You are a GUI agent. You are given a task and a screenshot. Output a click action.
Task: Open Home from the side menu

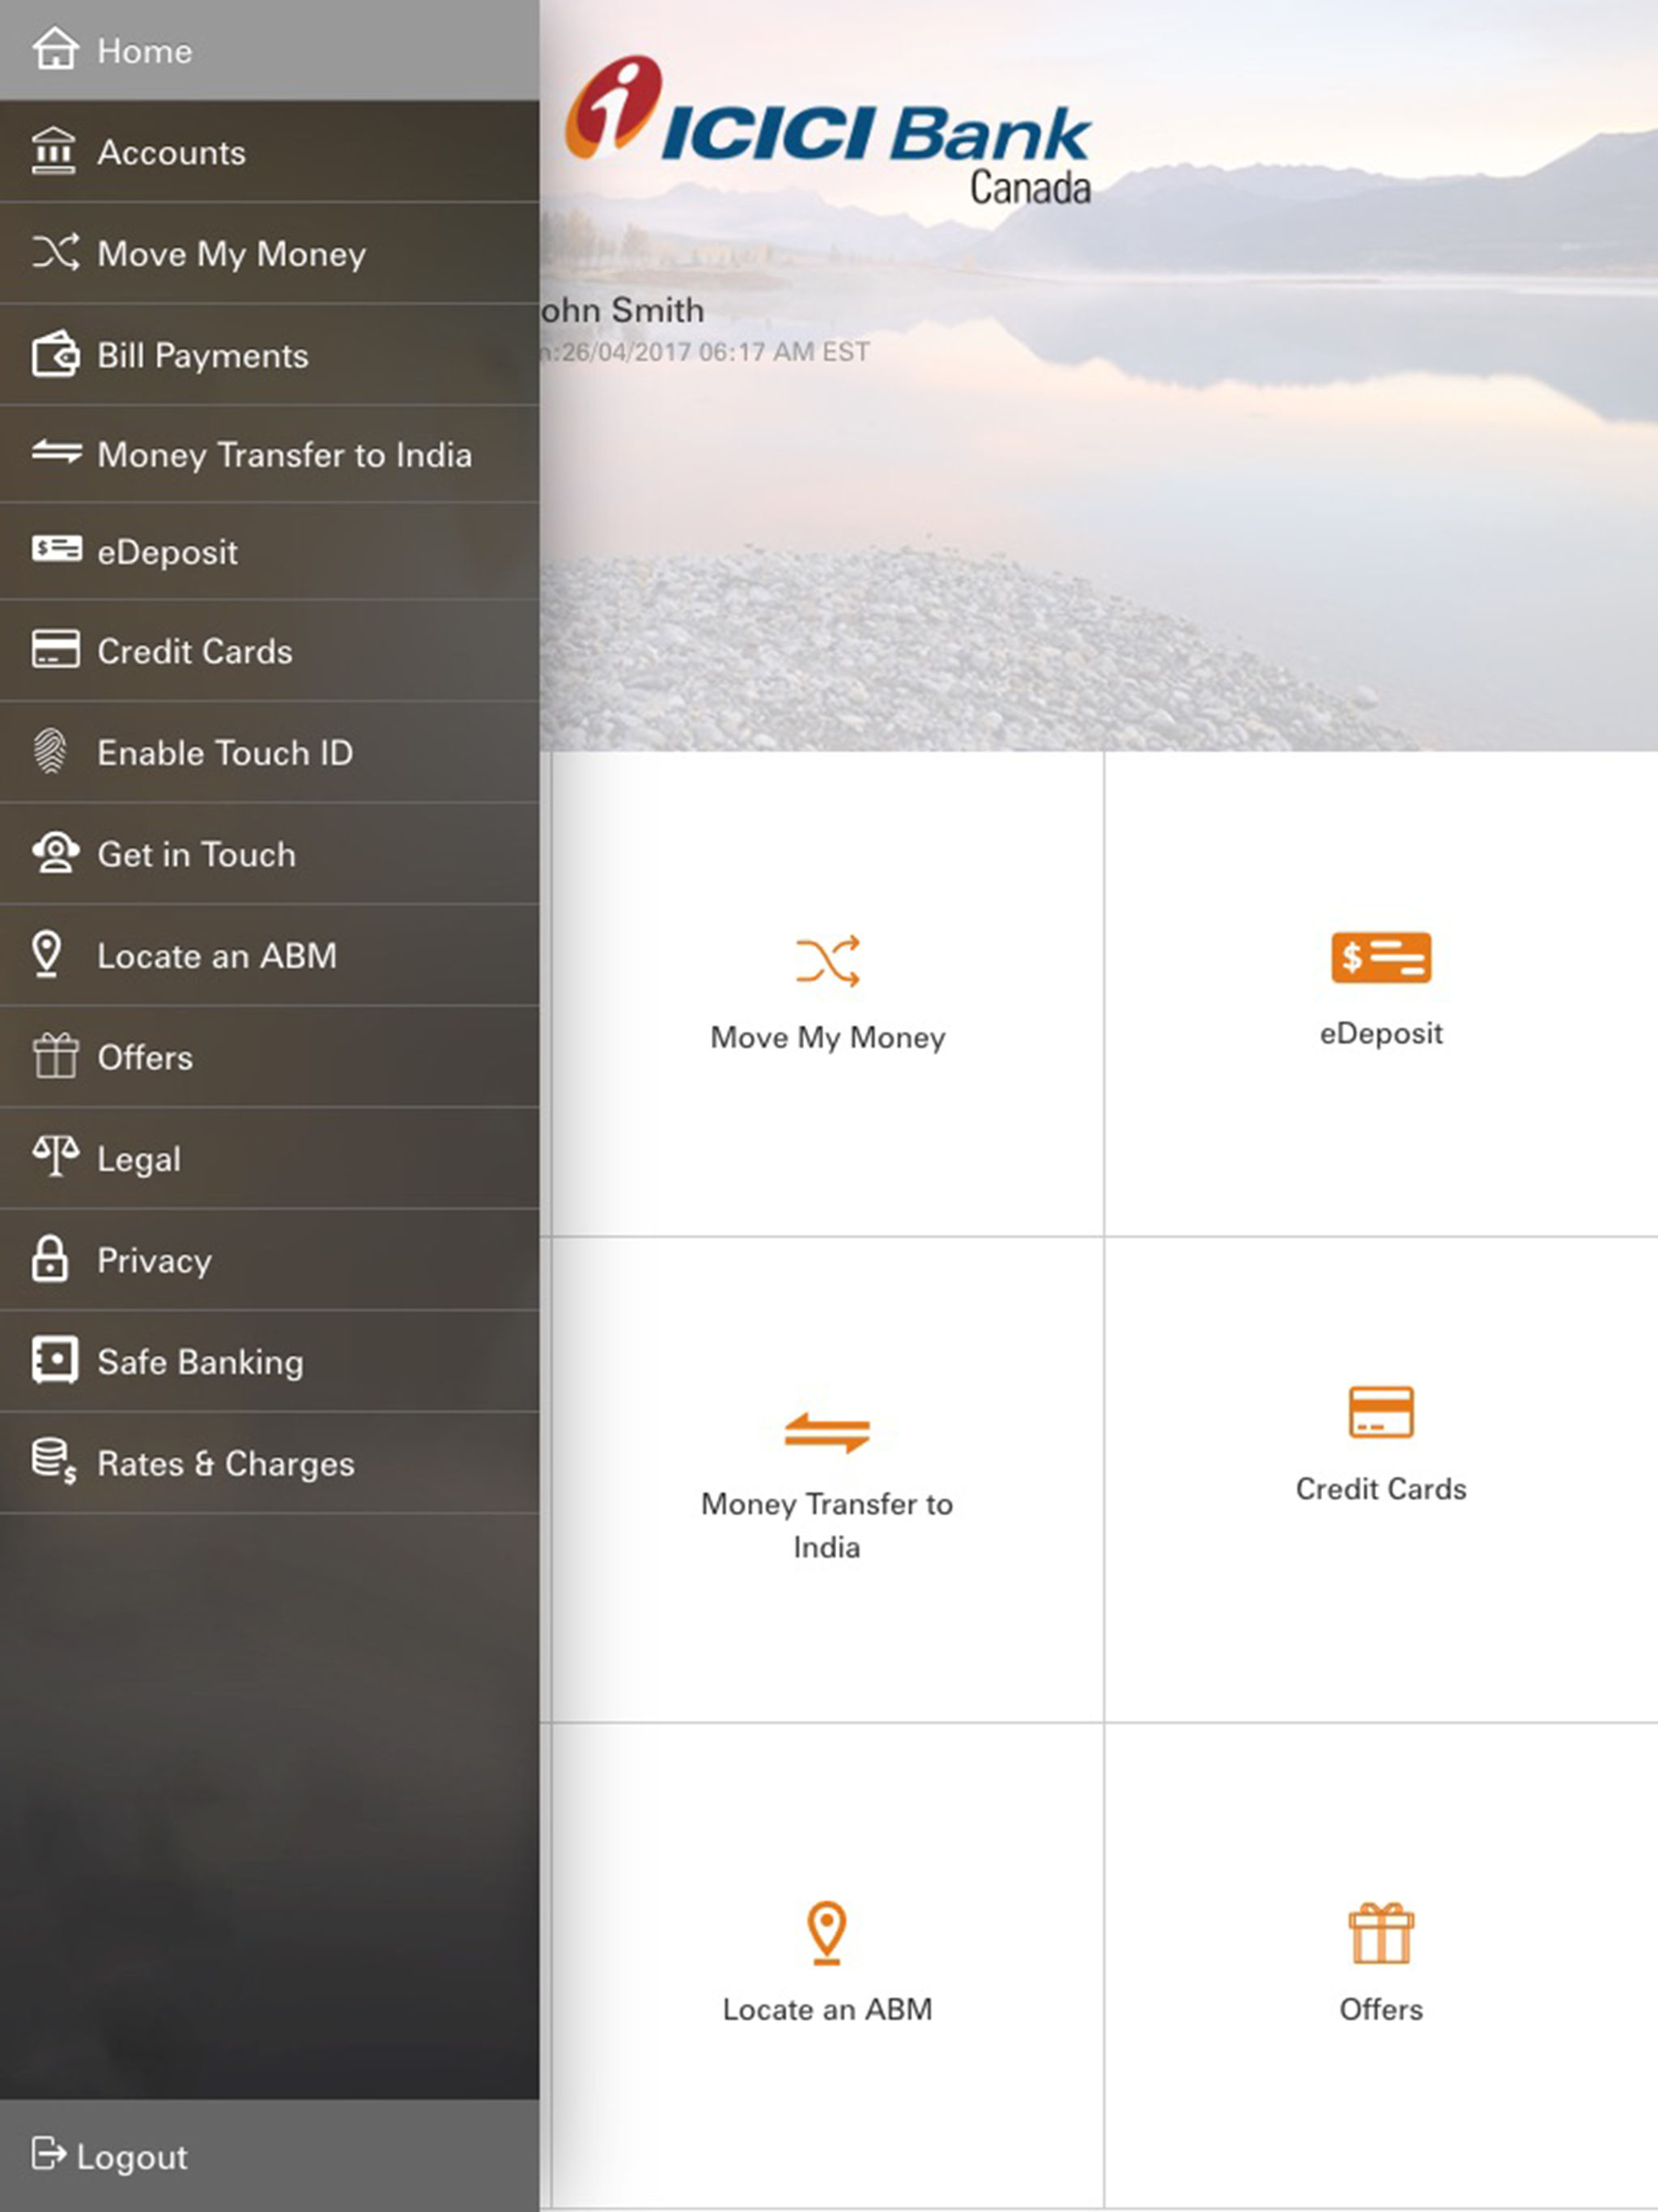(x=270, y=50)
